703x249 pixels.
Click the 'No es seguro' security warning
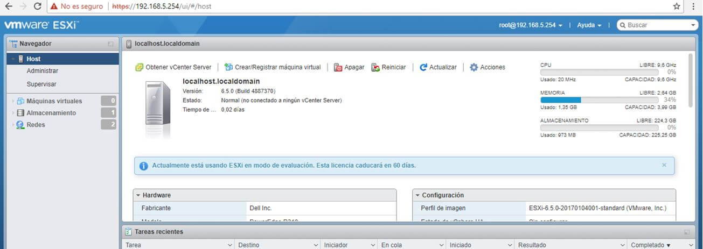click(x=75, y=6)
